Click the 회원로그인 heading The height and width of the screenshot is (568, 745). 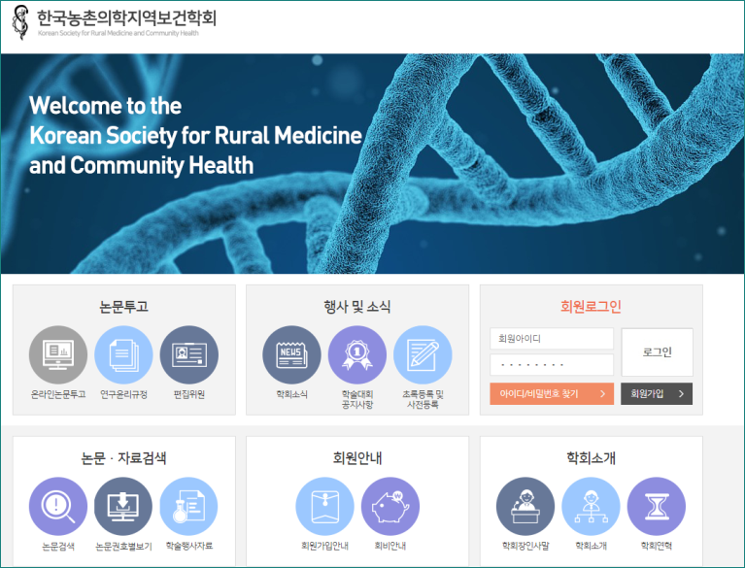[592, 306]
